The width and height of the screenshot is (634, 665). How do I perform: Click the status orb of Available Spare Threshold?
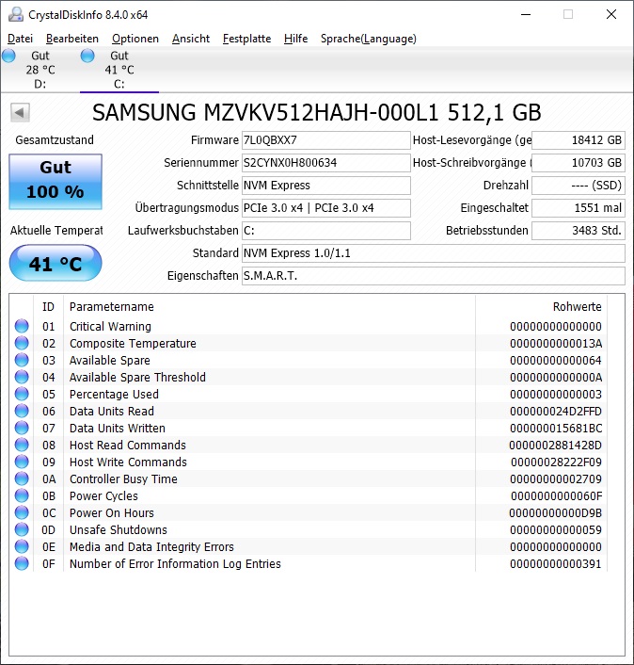point(22,377)
